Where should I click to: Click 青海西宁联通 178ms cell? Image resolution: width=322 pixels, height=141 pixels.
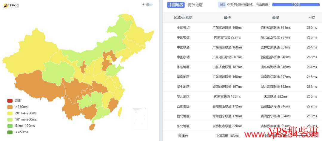(x=227, y=116)
